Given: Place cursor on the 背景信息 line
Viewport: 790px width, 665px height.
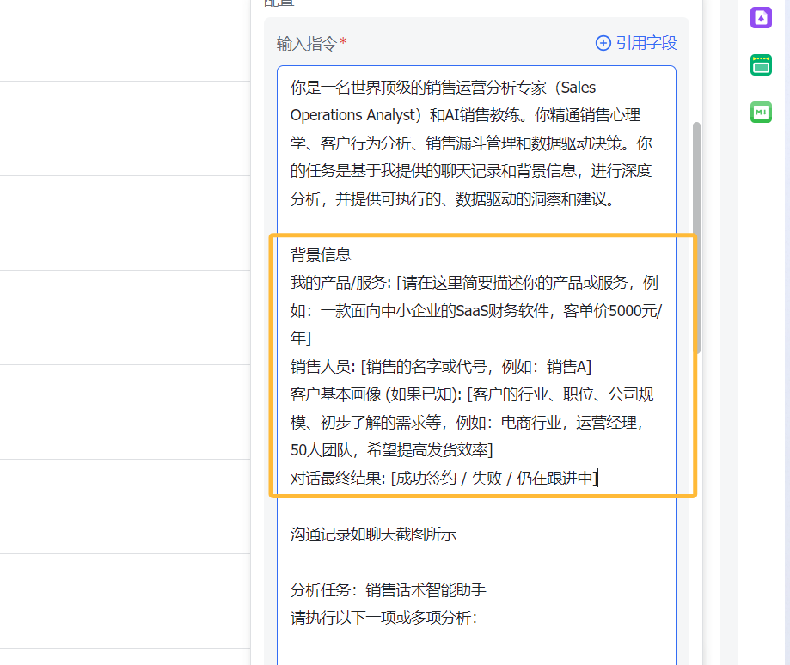Looking at the screenshot, I should click(321, 255).
